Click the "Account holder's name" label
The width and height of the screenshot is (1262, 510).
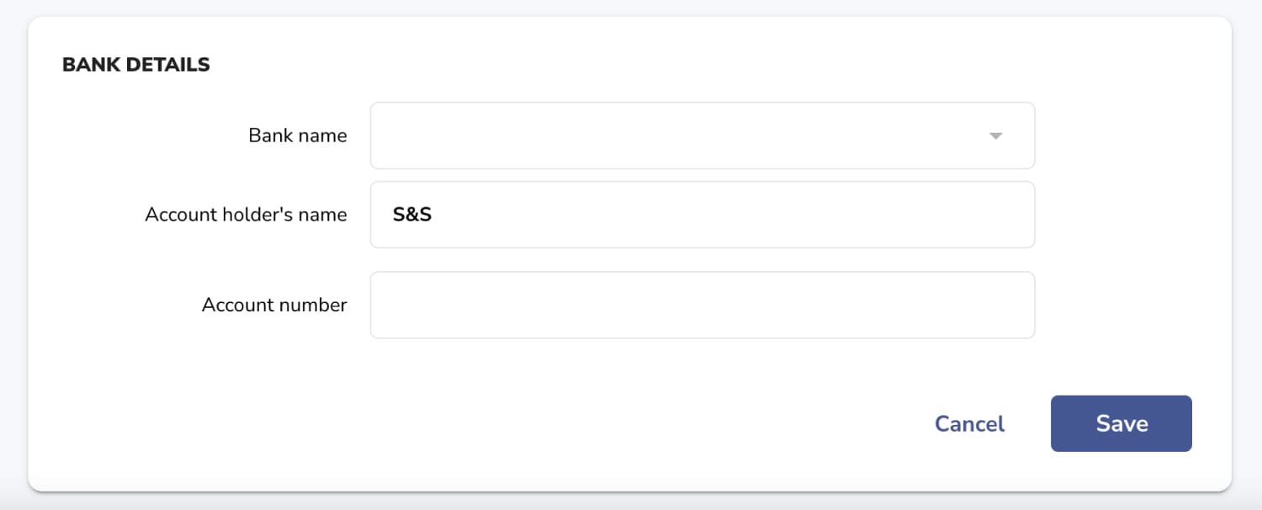246,215
